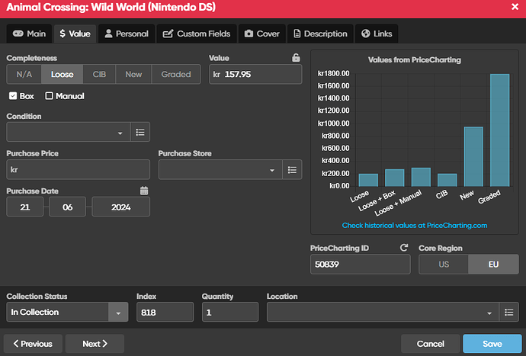
Task: Close the dialog with the X icon
Action: [515, 6]
